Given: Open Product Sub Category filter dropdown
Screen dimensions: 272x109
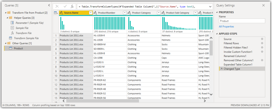Looking at the screenshot, I should pos(195,13).
